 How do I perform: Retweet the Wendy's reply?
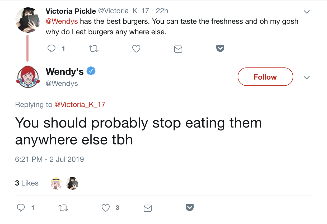[x=63, y=208]
